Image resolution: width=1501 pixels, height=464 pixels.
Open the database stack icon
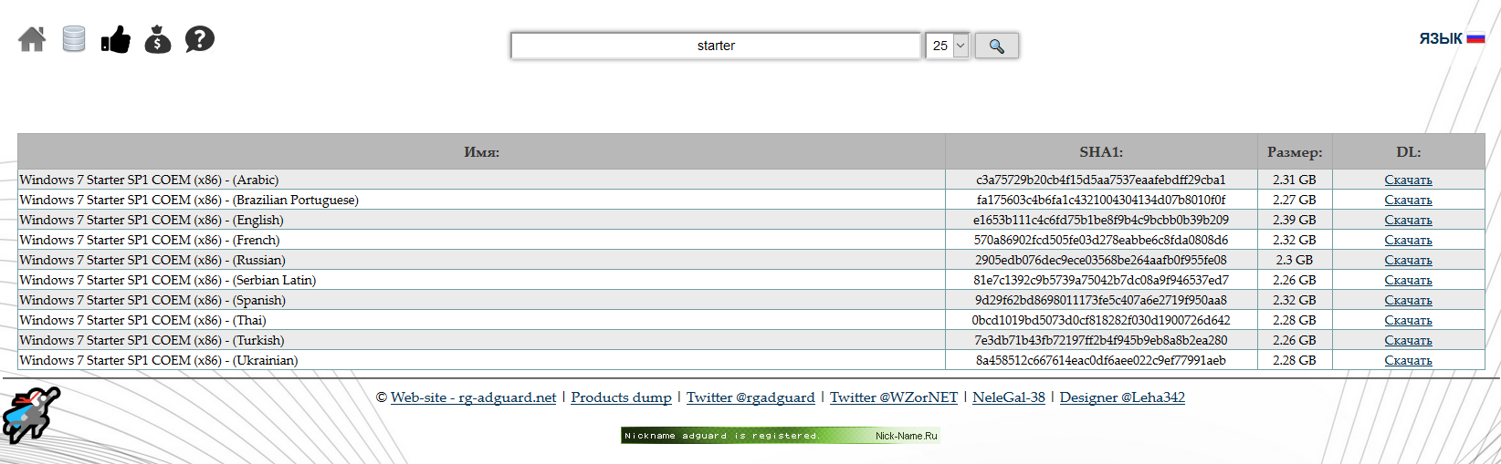tap(74, 39)
